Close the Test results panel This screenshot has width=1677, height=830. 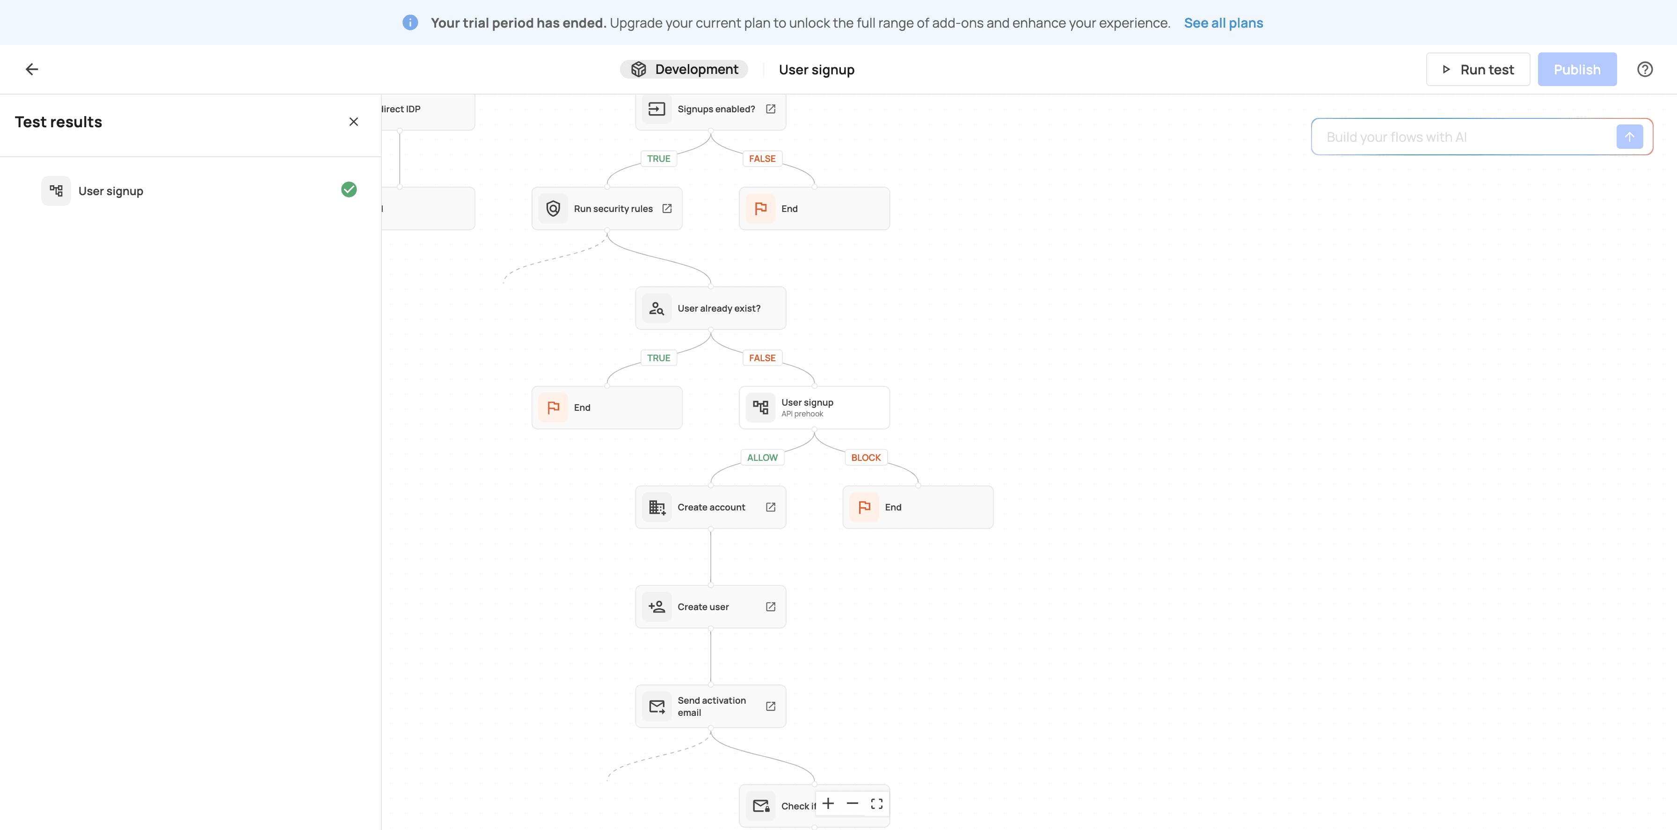(x=353, y=122)
